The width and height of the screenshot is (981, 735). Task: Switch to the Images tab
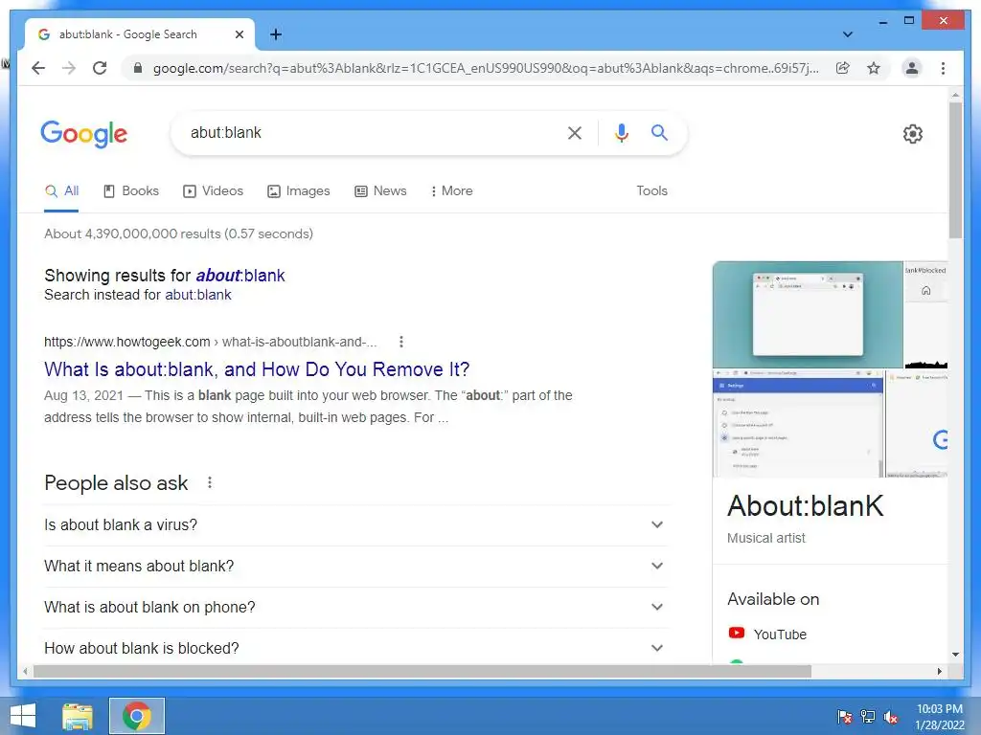click(x=299, y=191)
